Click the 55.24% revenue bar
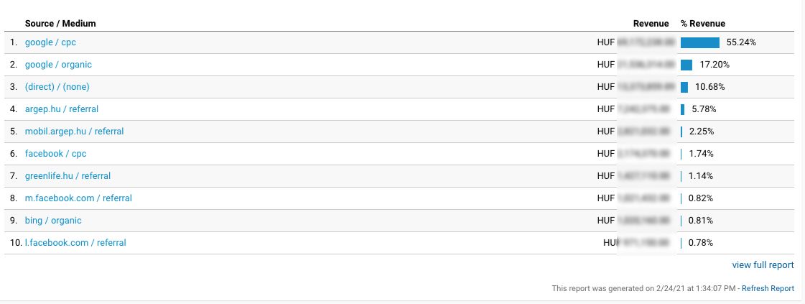The height and width of the screenshot is (304, 805). (x=700, y=42)
